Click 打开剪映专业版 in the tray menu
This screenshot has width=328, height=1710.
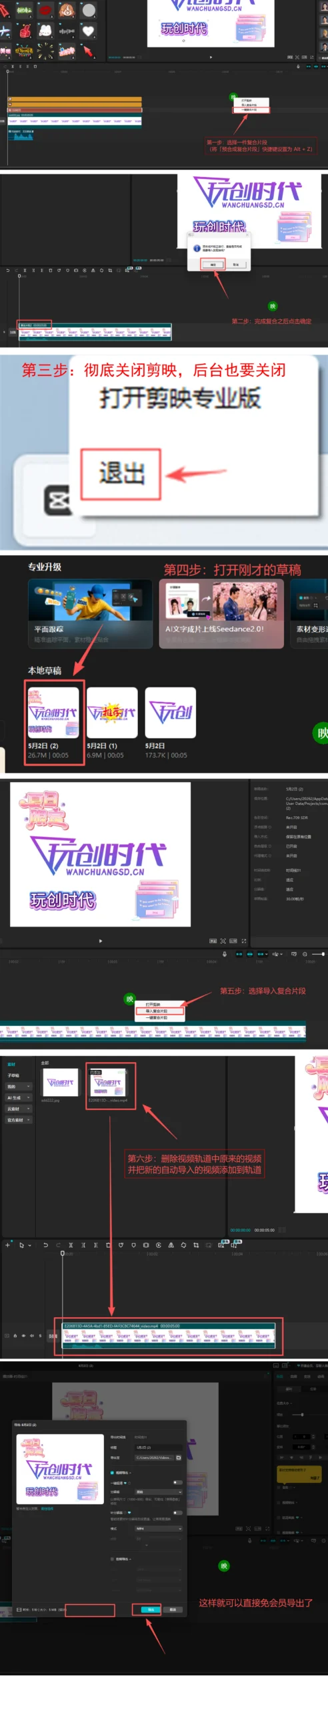point(180,399)
